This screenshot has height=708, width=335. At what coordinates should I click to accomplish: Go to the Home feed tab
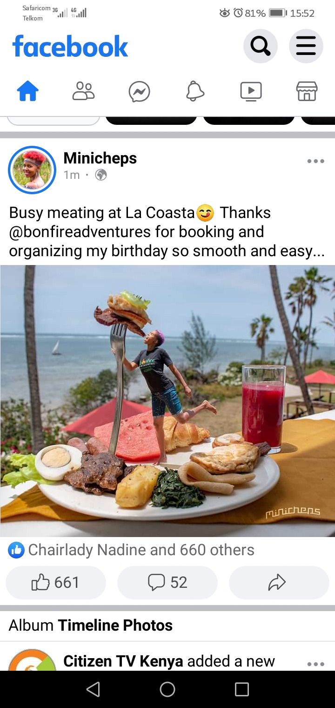[x=28, y=91]
